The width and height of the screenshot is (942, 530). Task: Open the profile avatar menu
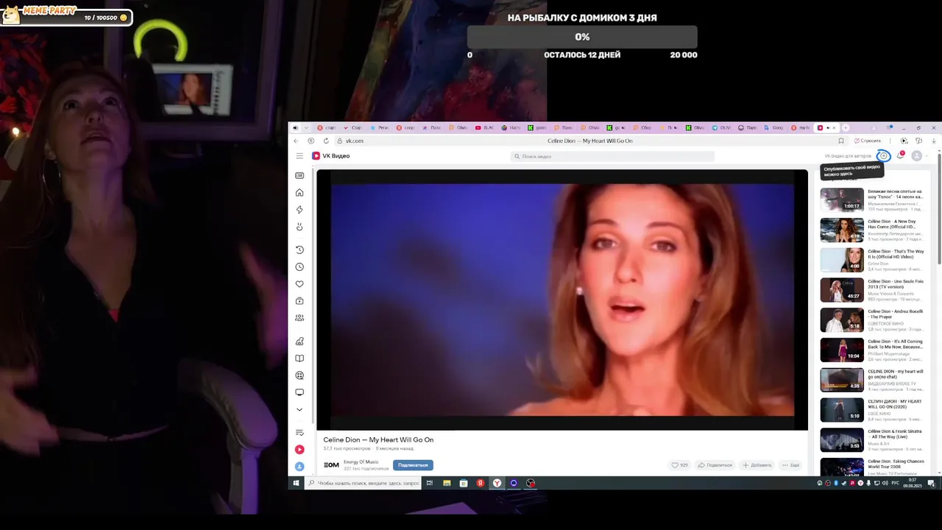(916, 156)
